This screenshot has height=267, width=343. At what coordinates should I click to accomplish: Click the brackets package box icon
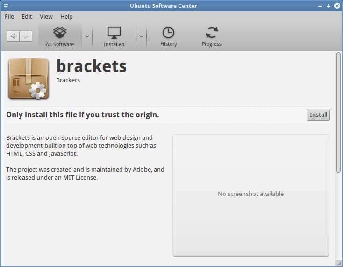[x=29, y=79]
